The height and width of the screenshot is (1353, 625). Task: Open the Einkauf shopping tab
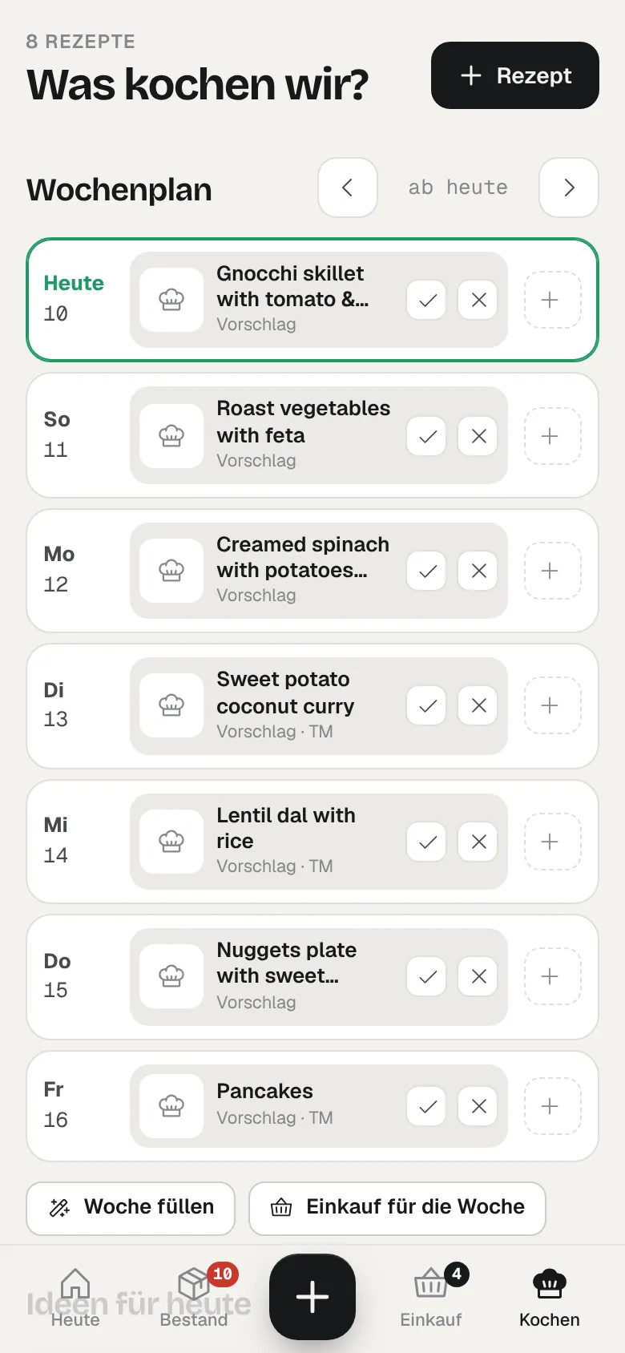coord(431,1297)
